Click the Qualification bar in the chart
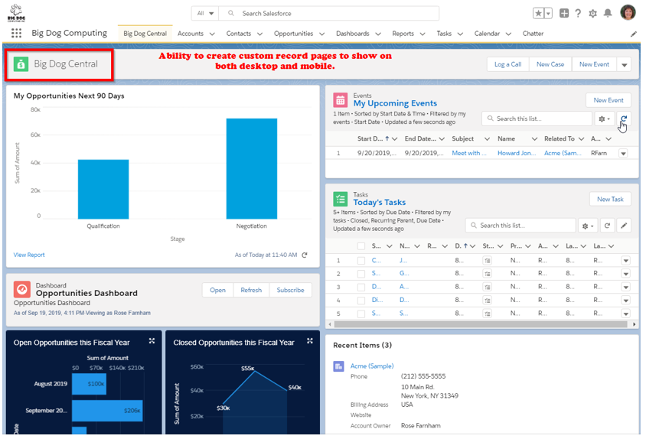 103,190
